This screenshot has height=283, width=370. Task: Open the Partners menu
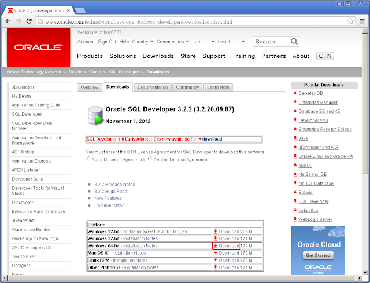pos(273,56)
